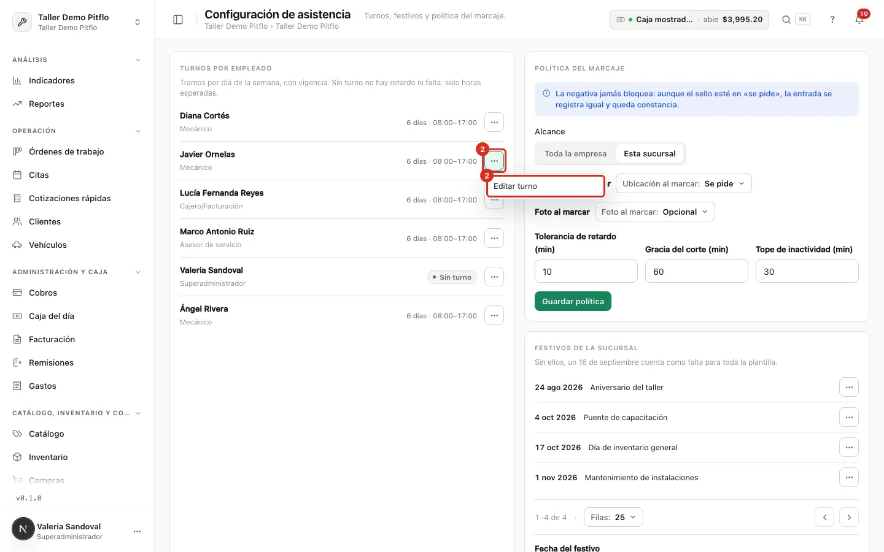884x552 pixels.
Task: Go to Facturación page
Action: point(77,339)
